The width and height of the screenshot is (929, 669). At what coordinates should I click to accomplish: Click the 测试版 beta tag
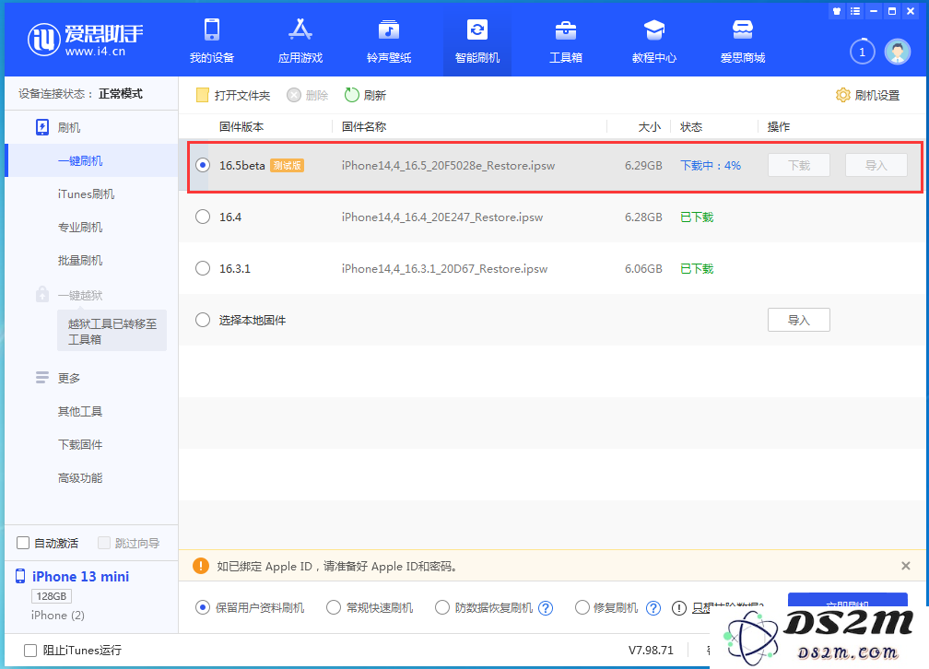[288, 165]
